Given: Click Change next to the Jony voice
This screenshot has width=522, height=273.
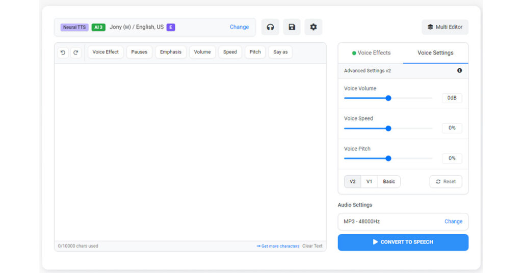Looking at the screenshot, I should 239,27.
